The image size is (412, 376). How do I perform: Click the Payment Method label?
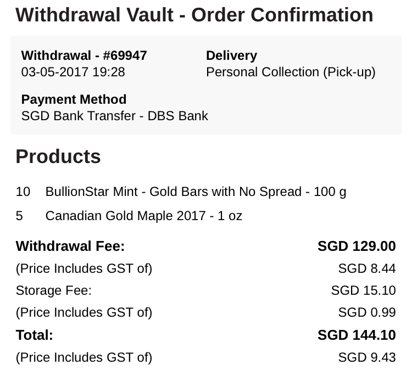pos(74,99)
